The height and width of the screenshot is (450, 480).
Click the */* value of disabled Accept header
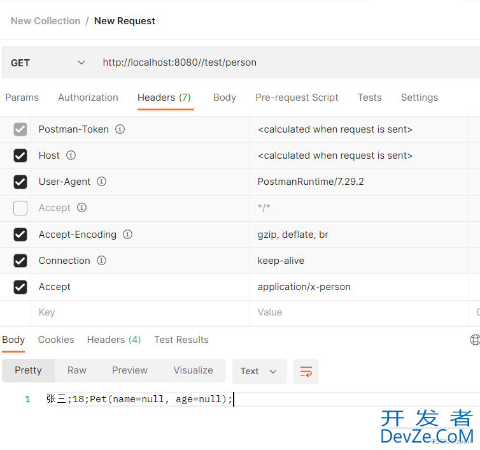[264, 208]
